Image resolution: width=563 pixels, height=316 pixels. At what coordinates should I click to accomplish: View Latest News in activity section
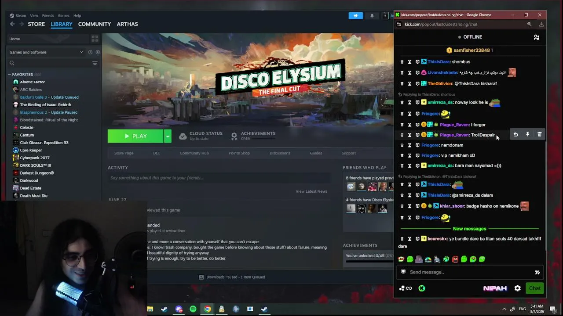click(311, 191)
